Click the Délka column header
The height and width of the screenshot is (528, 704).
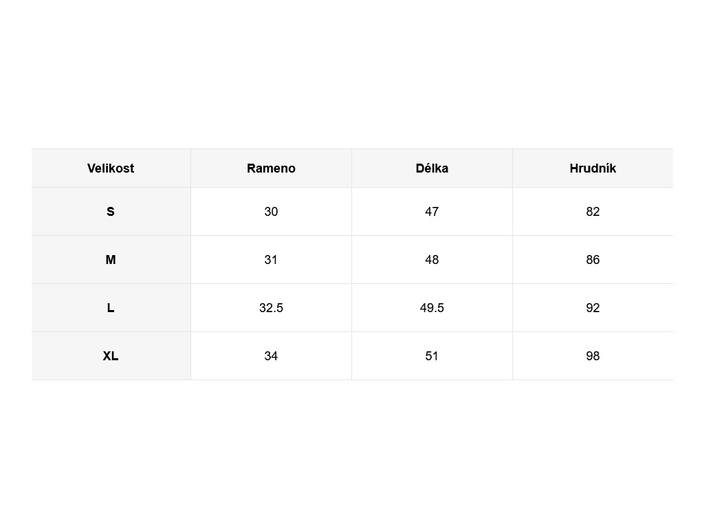pos(432,168)
